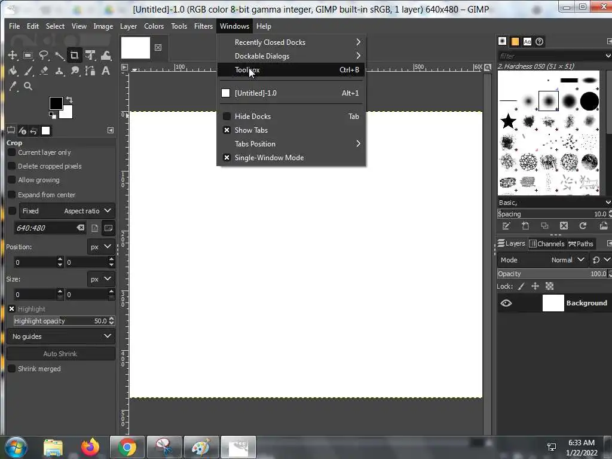This screenshot has width=612, height=459.
Task: Select the Zoom magnifier tool
Action: click(x=27, y=86)
